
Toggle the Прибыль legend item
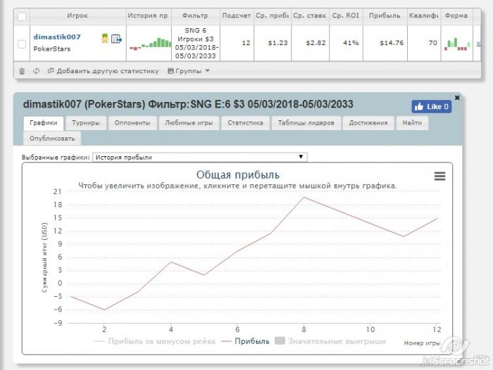click(246, 341)
